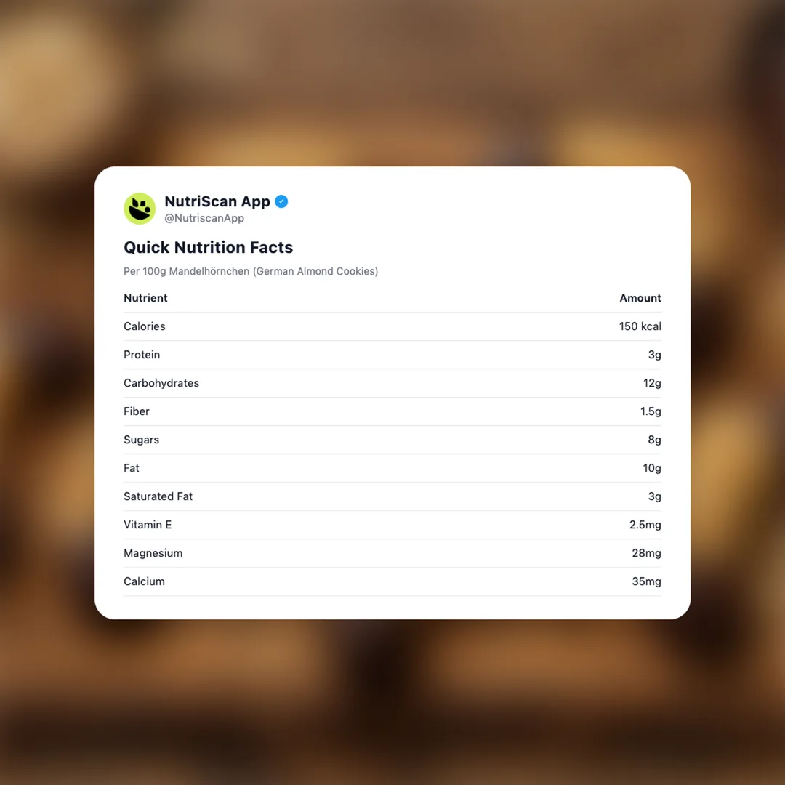Click the Per 100g Mandelhörnchen subtitle
This screenshot has width=785, height=785.
[251, 271]
